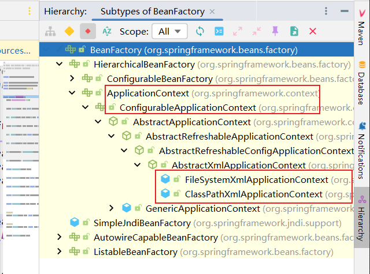The image size is (370, 274).
Task: Click the AbstractApplicationContext abstract class icon
Action: coord(113,122)
